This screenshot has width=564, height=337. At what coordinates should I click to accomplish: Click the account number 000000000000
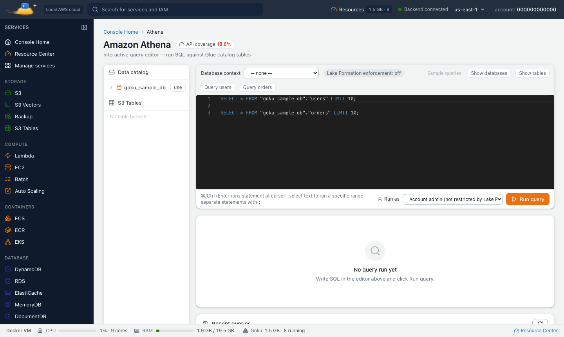coord(536,9)
